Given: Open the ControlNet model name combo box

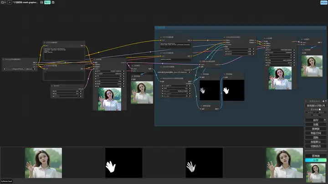Looking at the screenshot, I should [x=174, y=72].
